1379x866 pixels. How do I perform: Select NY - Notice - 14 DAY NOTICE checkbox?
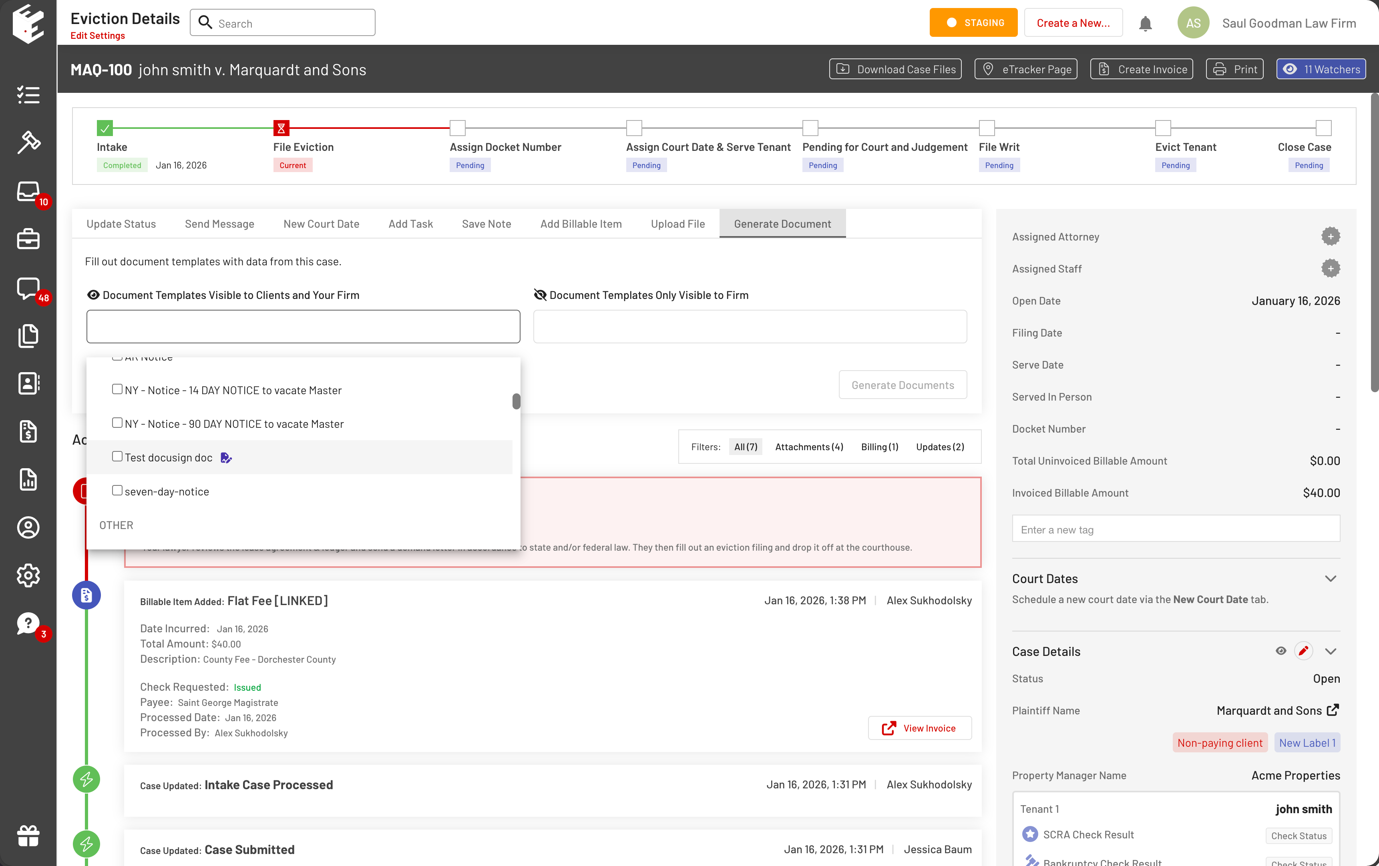117,389
